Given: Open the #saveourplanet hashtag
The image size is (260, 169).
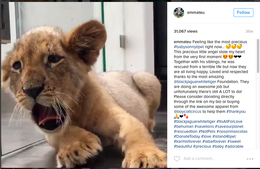Looking at the screenshot, I should click(x=229, y=126).
